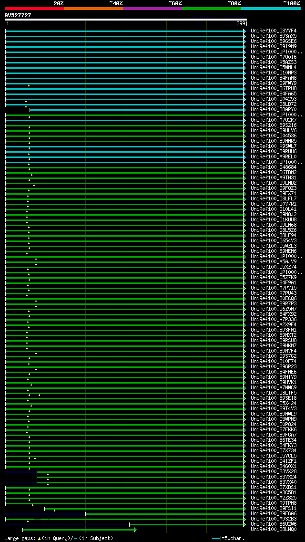Image resolution: width=305 pixels, height=542 pixels.
Task: Open the UniRef100_Q8VYF4 hit label
Action: click(x=274, y=31)
